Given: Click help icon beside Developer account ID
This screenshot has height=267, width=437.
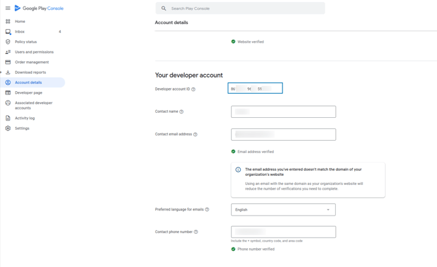Looking at the screenshot, I should click(x=193, y=89).
